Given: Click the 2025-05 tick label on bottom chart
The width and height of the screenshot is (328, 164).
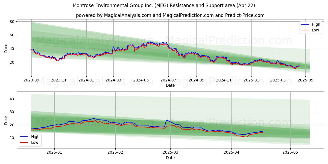Looking at the screenshot, I should [x=290, y=153].
